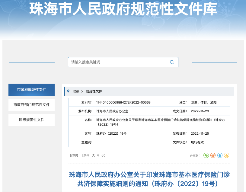
Task: Open the 市政府部门规范性文件 section
Action: [x=31, y=105]
